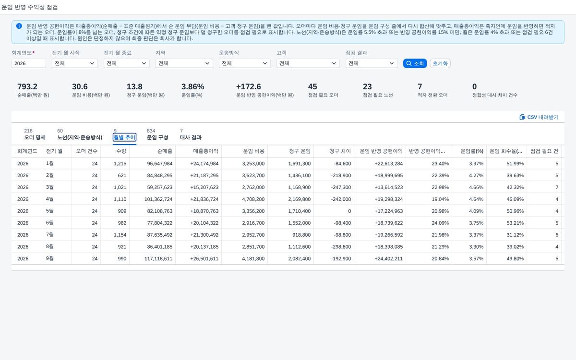The width and height of the screenshot is (576, 360).
Task: Click the 운임률(%) column header
Action: click(x=469, y=151)
